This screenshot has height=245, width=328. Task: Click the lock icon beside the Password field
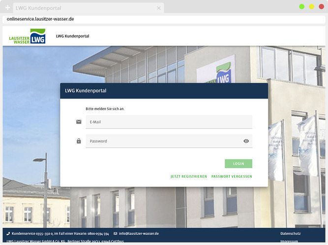point(79,141)
